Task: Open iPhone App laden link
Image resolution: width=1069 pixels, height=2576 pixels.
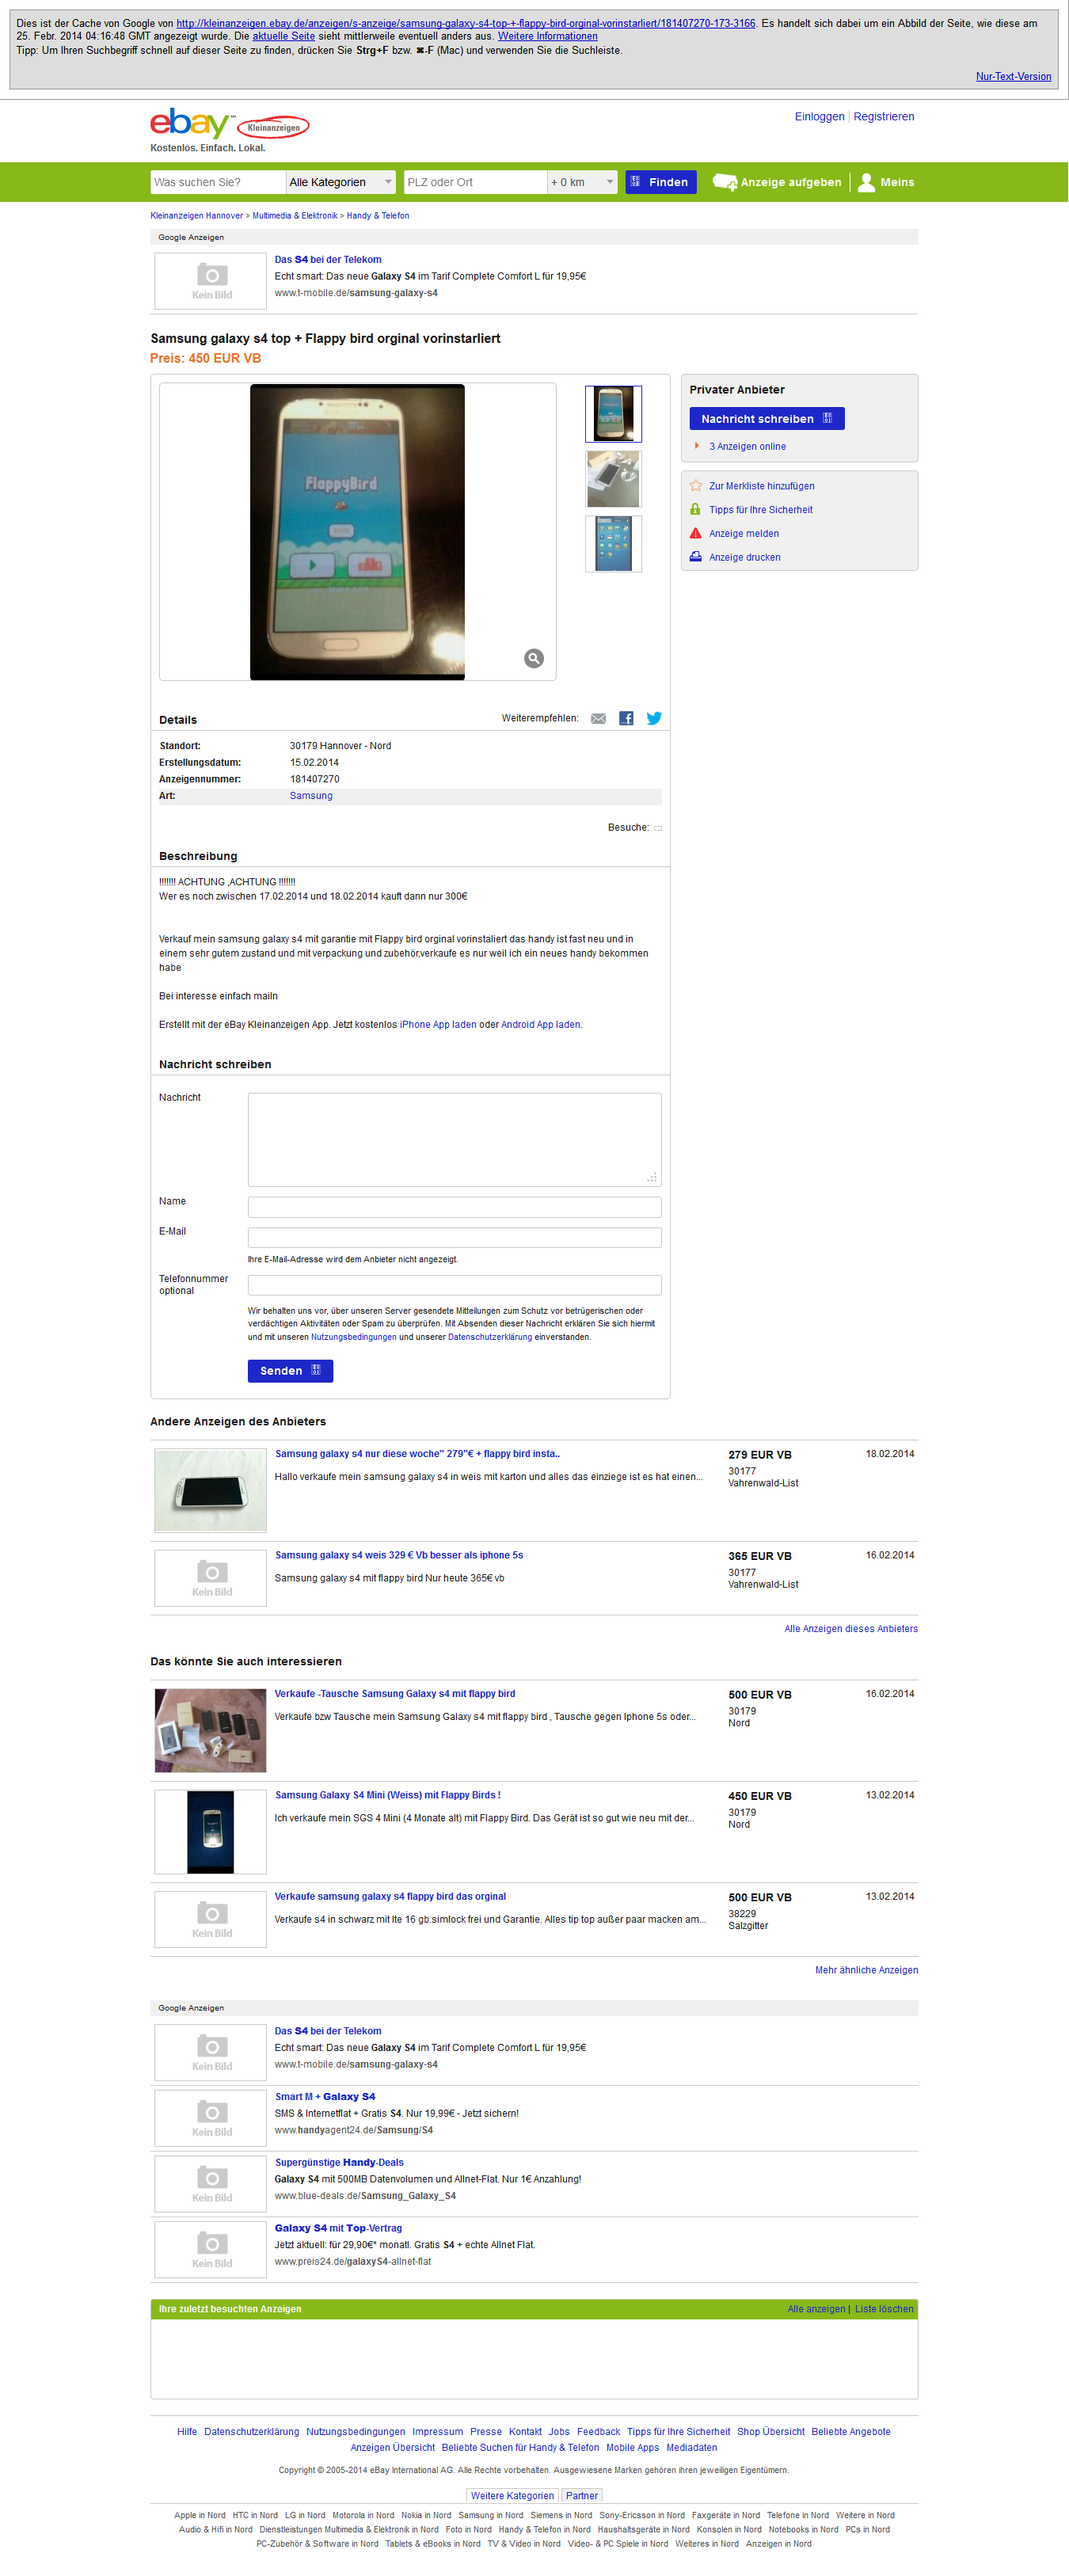Action: [x=438, y=1025]
